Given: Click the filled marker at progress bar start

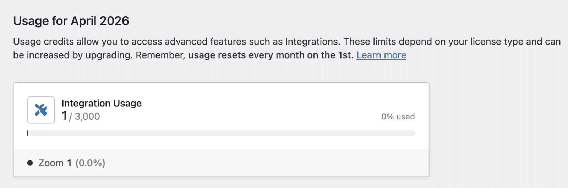Looking at the screenshot, I should tap(28, 133).
